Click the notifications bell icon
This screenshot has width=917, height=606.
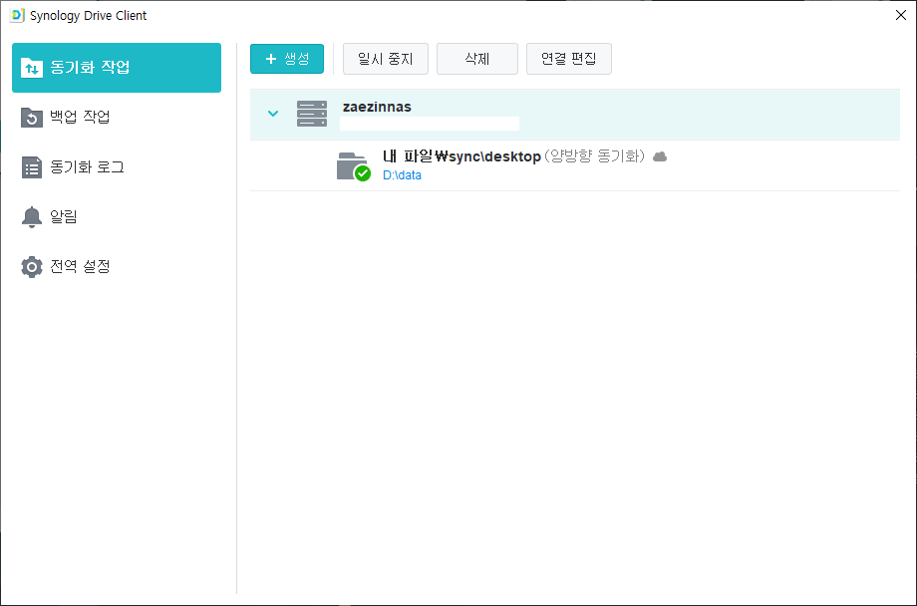[32, 217]
